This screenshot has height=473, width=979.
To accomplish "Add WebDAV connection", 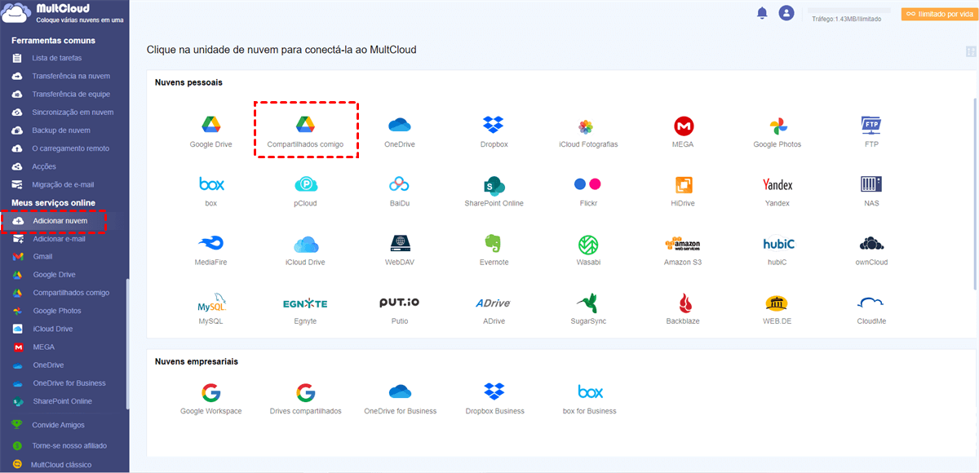I will point(400,250).
